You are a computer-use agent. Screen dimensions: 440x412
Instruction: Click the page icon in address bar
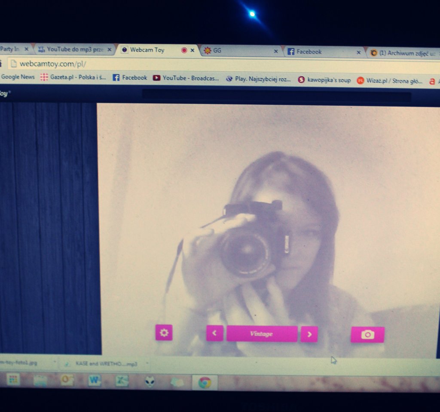pos(13,64)
